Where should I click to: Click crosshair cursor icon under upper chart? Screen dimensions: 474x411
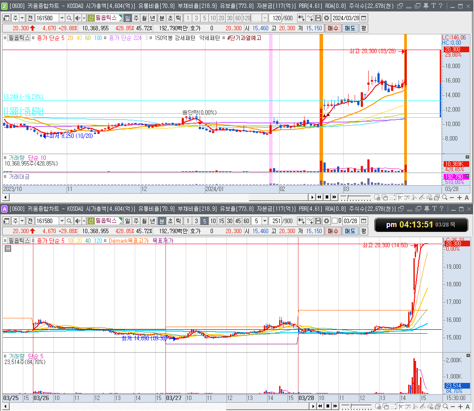400,198
